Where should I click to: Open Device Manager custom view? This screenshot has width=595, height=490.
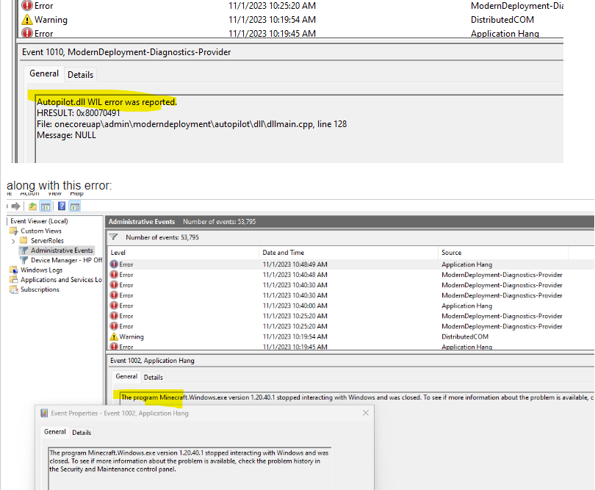pyautogui.click(x=66, y=260)
